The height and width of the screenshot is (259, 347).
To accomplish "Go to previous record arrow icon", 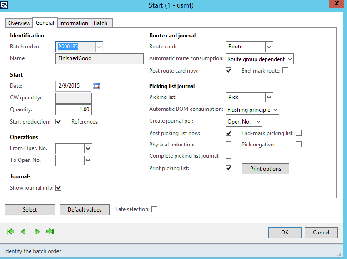I will 23,232.
